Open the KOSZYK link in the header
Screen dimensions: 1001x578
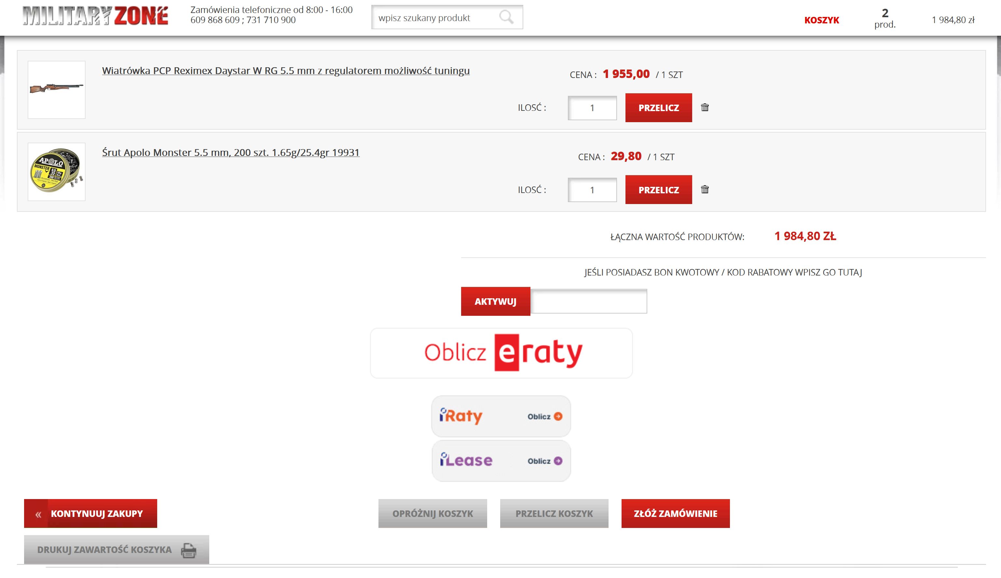pyautogui.click(x=821, y=20)
